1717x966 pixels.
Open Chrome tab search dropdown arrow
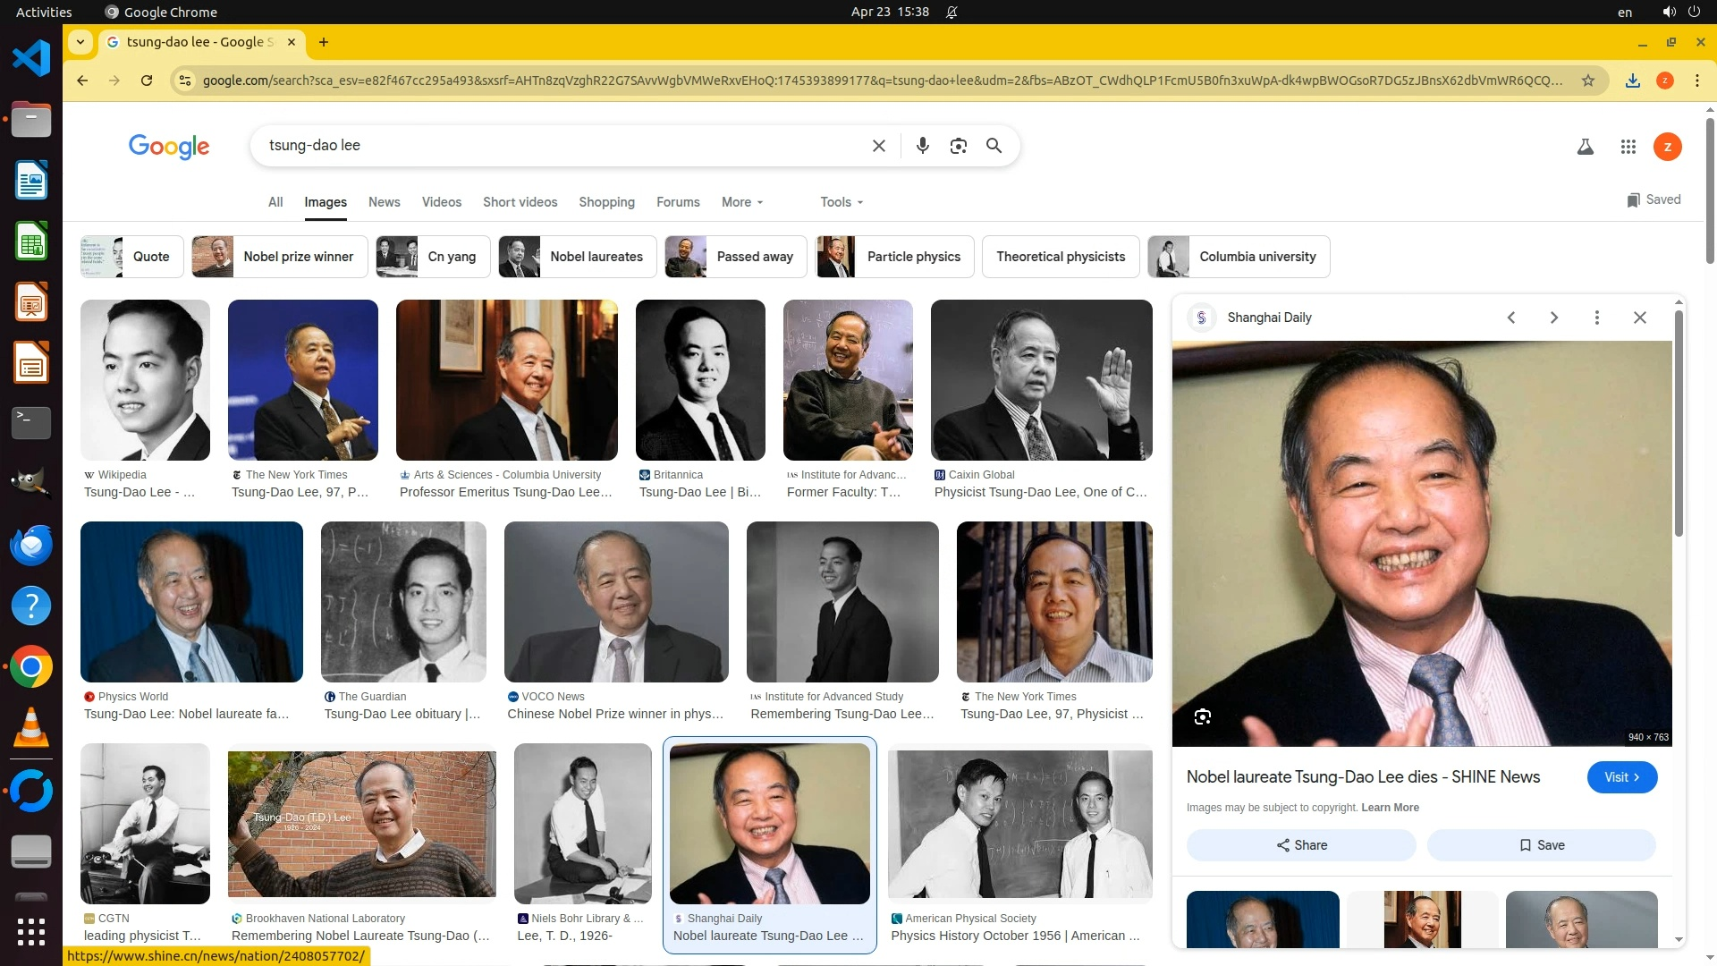(x=80, y=42)
